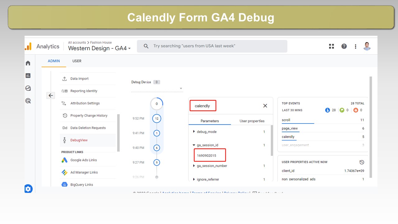Click the 9:40 PM timeline bubble showing 6
This screenshot has width=398, height=224.
click(x=157, y=148)
